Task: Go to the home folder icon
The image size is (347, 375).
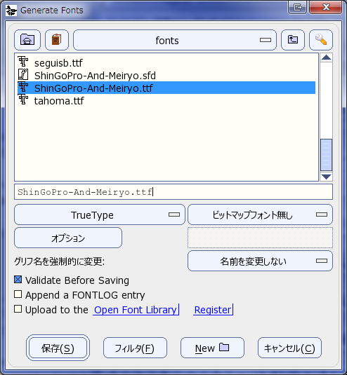Action: (27, 40)
